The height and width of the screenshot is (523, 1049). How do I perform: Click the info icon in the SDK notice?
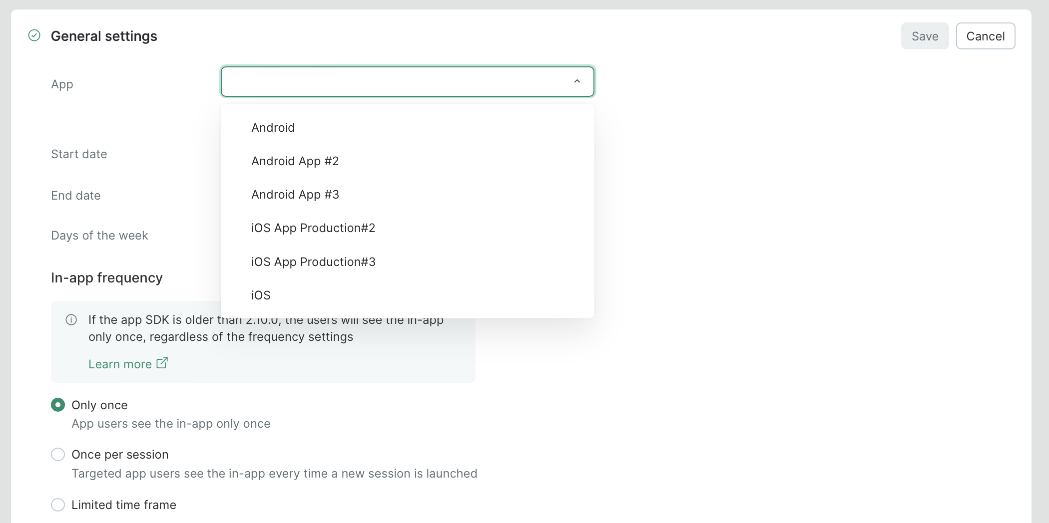click(71, 320)
